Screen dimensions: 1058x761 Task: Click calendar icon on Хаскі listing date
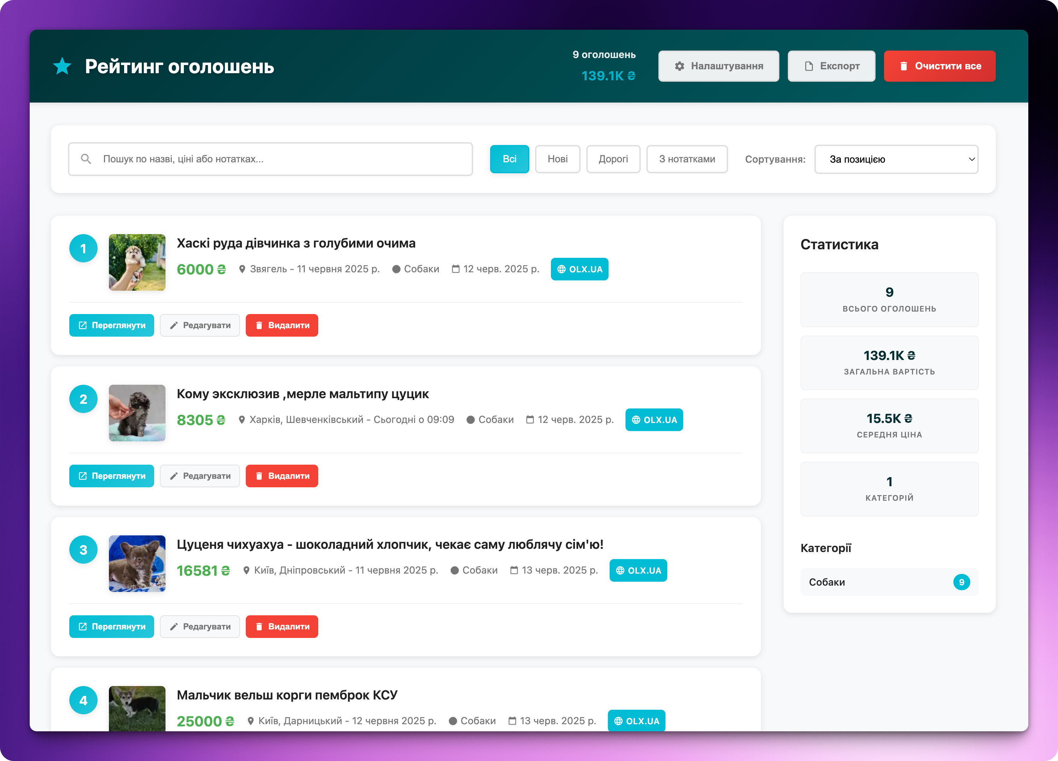click(456, 269)
